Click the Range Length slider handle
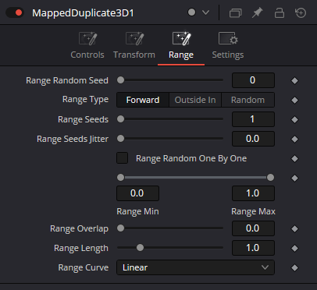The height and width of the screenshot is (290, 317). coord(140,248)
